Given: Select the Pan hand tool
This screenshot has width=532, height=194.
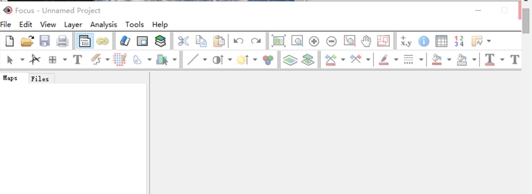Looking at the screenshot, I should click(366, 41).
